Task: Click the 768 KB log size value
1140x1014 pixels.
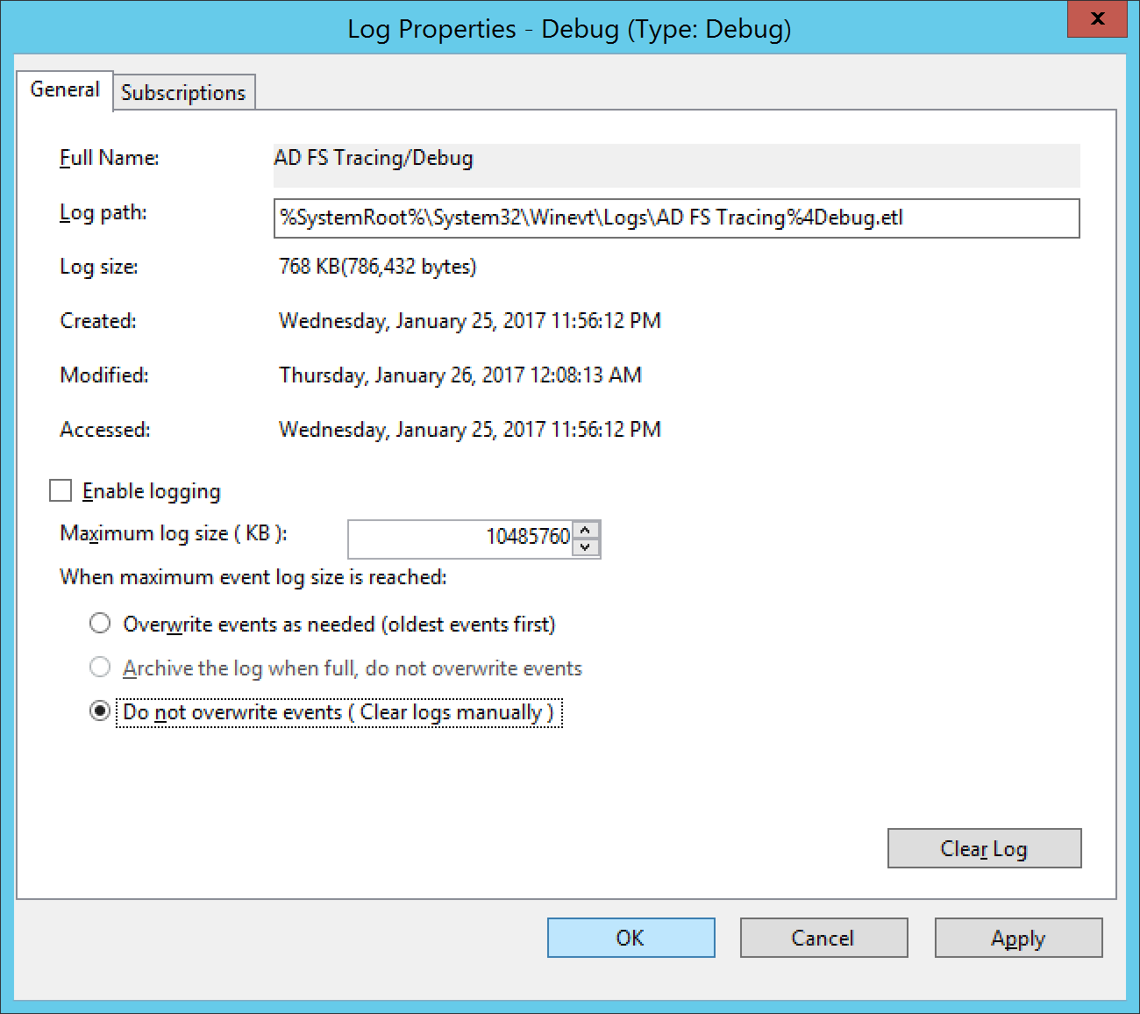Action: (377, 267)
